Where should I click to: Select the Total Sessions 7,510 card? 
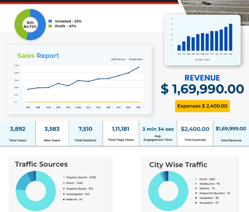click(x=86, y=133)
